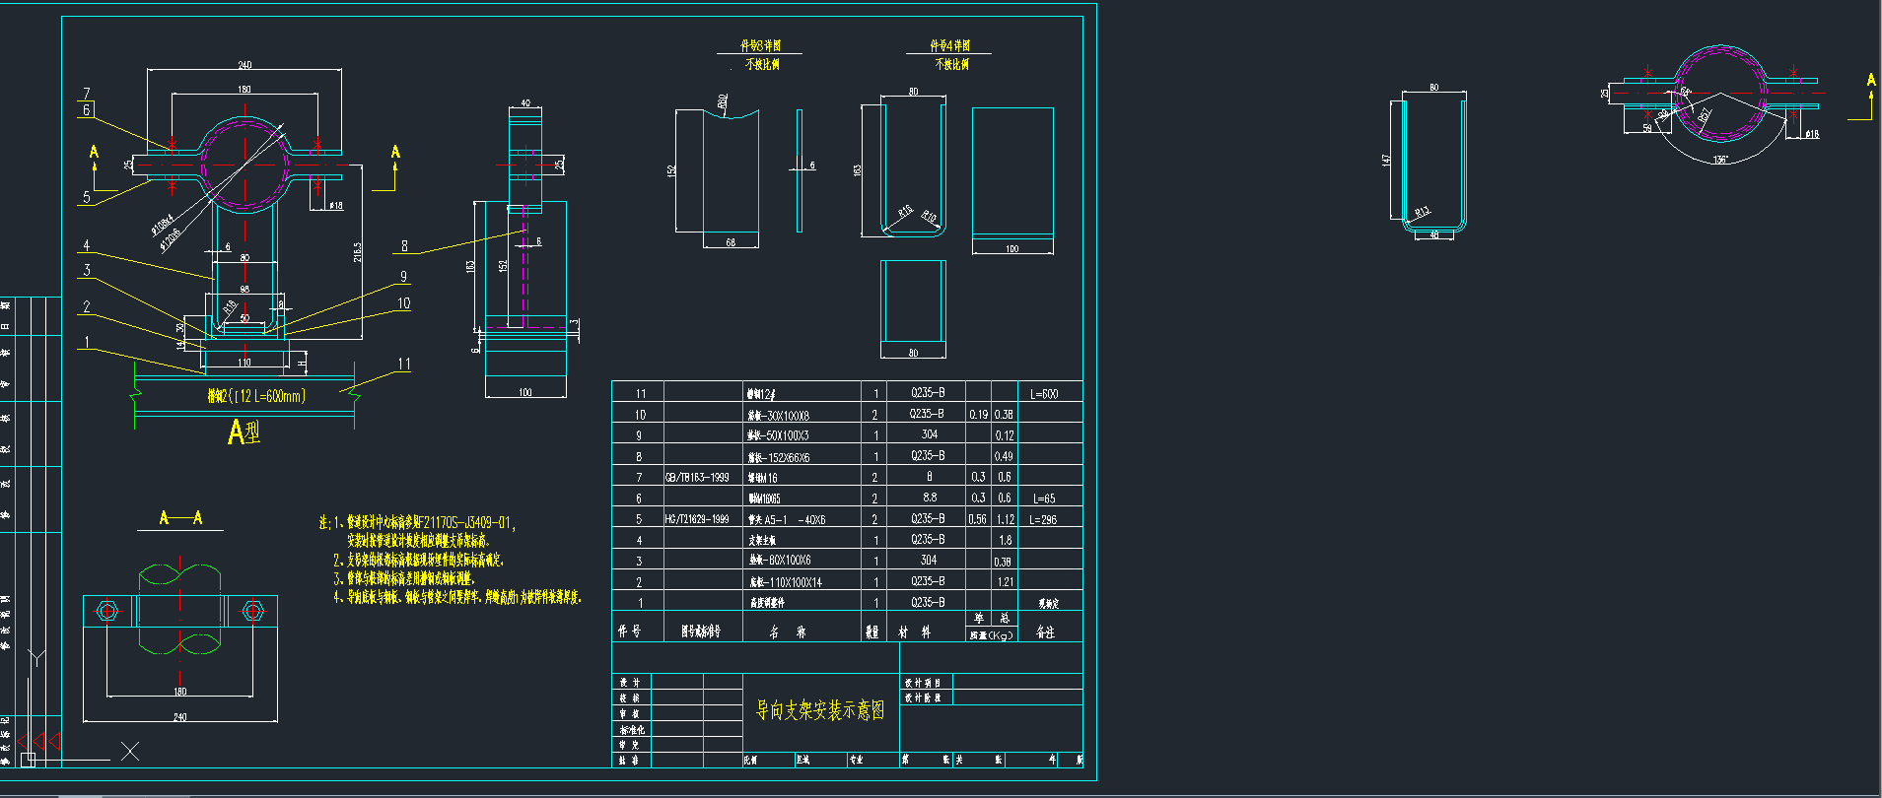Click the UCS origin square marker
This screenshot has height=798, width=1882.
(28, 760)
